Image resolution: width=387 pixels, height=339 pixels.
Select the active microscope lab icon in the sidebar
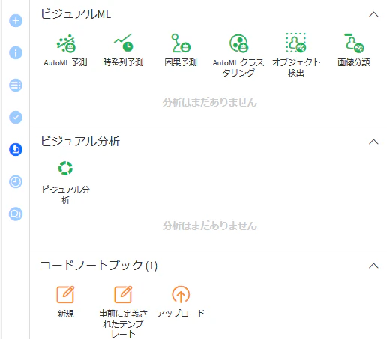(x=16, y=149)
